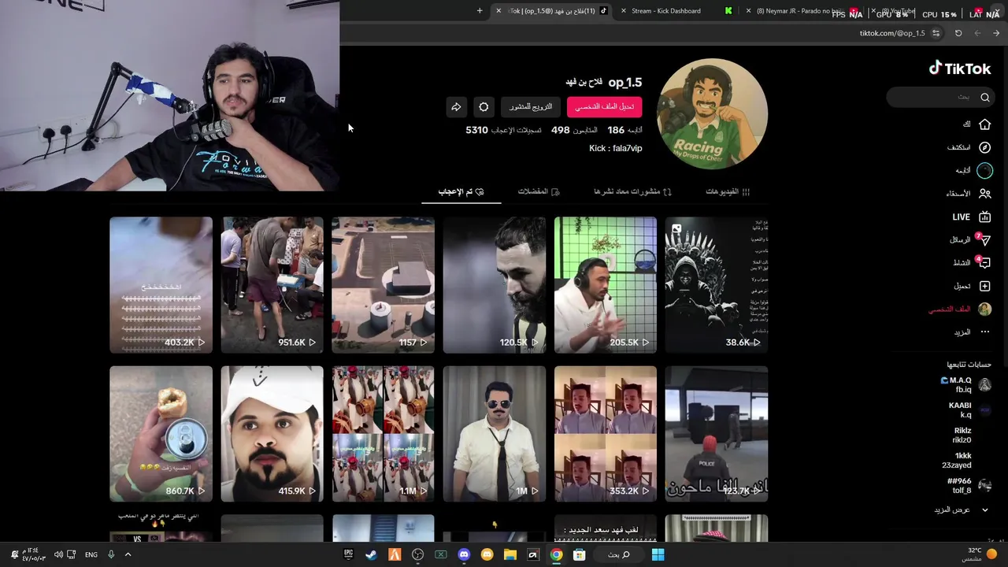Open a new browser tab

click(x=480, y=11)
